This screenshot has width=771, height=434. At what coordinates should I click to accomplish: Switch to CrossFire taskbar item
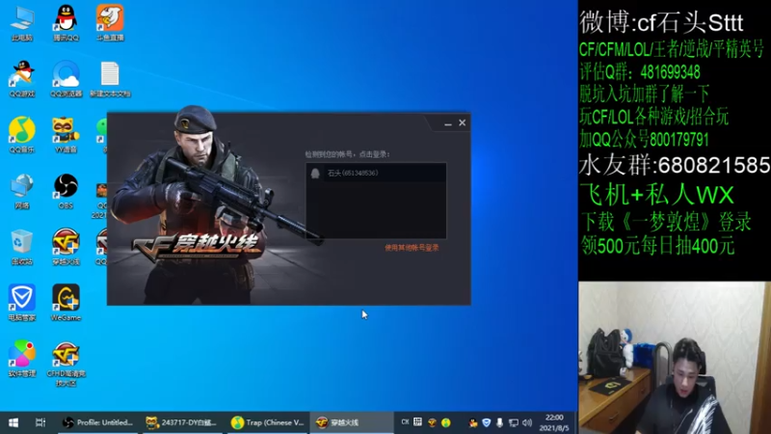click(x=352, y=422)
